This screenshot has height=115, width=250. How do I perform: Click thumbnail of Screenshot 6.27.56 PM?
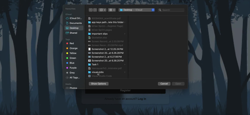(x=89, y=57)
